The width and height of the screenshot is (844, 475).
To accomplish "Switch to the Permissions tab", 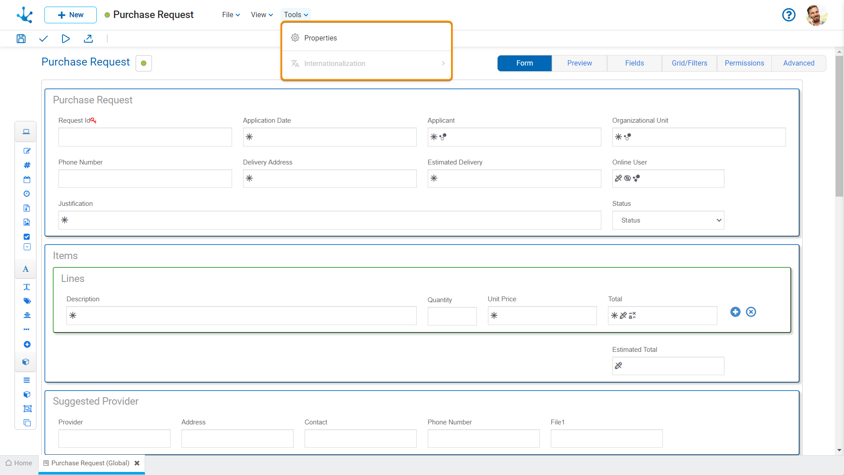I will point(744,63).
